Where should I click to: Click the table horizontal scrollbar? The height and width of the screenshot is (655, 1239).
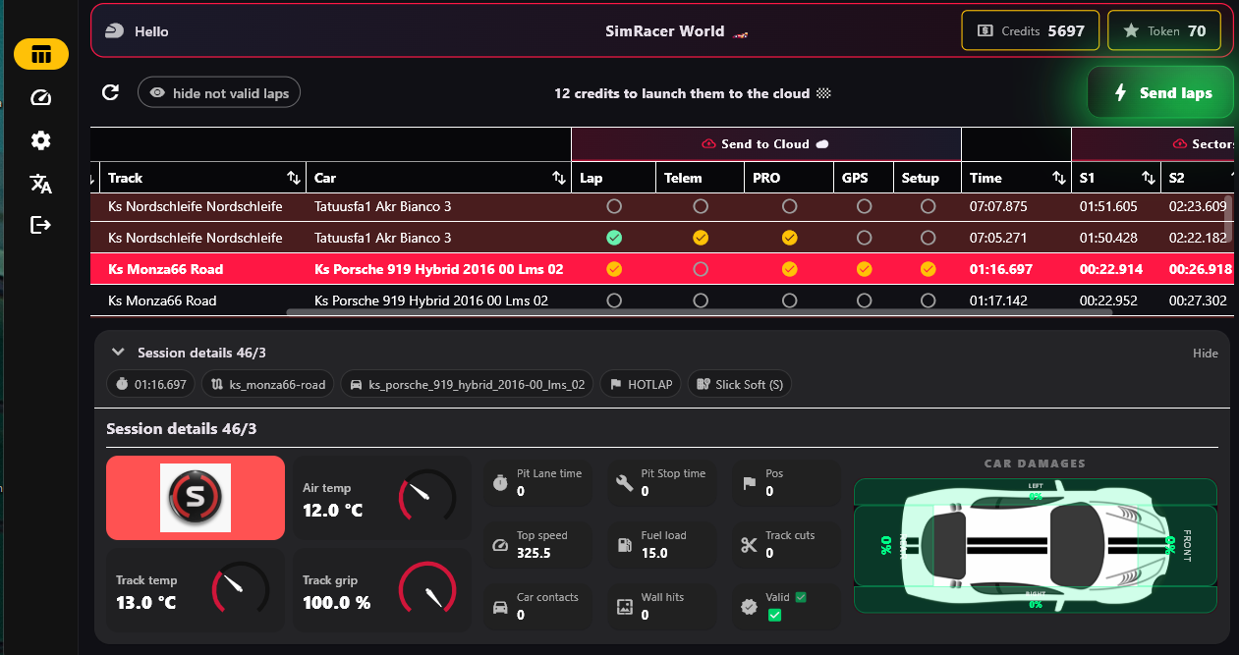[699, 312]
